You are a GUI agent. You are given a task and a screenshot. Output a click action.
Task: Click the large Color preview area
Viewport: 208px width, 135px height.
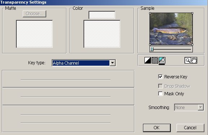[102, 34]
